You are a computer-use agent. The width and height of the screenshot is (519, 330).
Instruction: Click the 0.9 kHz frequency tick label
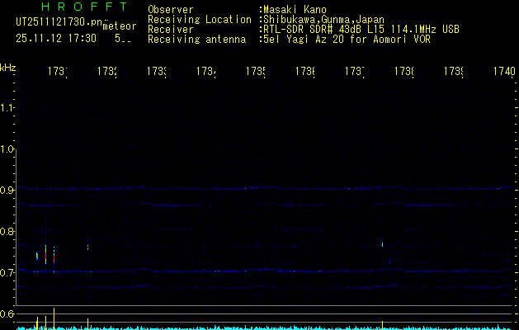[x=8, y=191]
